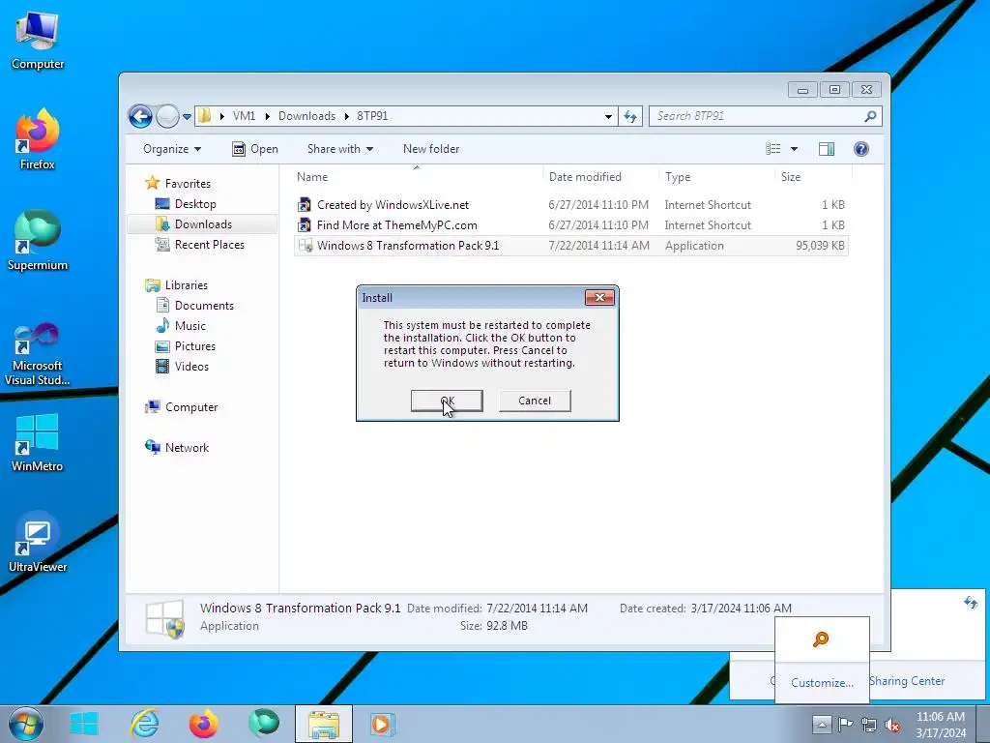990x743 pixels.
Task: Select Supermium desktop shortcut
Action: pos(38,240)
